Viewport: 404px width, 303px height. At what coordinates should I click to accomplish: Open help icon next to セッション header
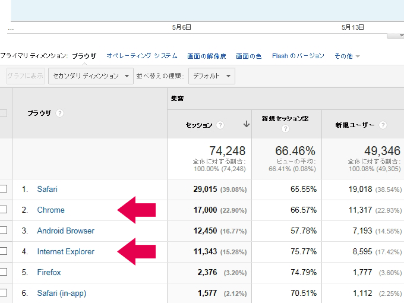[x=220, y=125]
